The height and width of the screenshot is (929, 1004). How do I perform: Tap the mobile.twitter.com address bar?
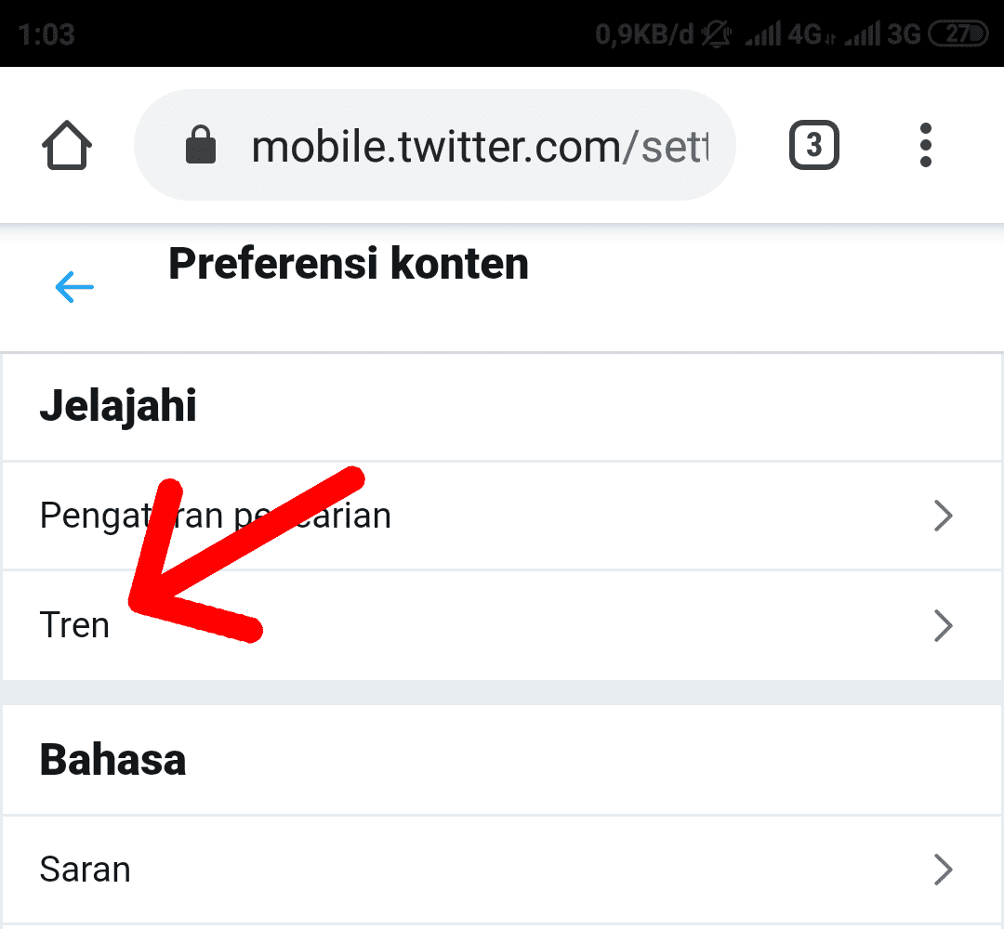click(465, 145)
